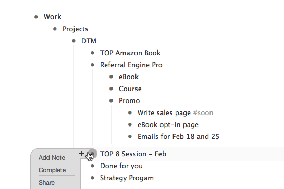Click the highlighted TOP 8 Session bullet
The width and height of the screenshot is (284, 189).
(93, 154)
